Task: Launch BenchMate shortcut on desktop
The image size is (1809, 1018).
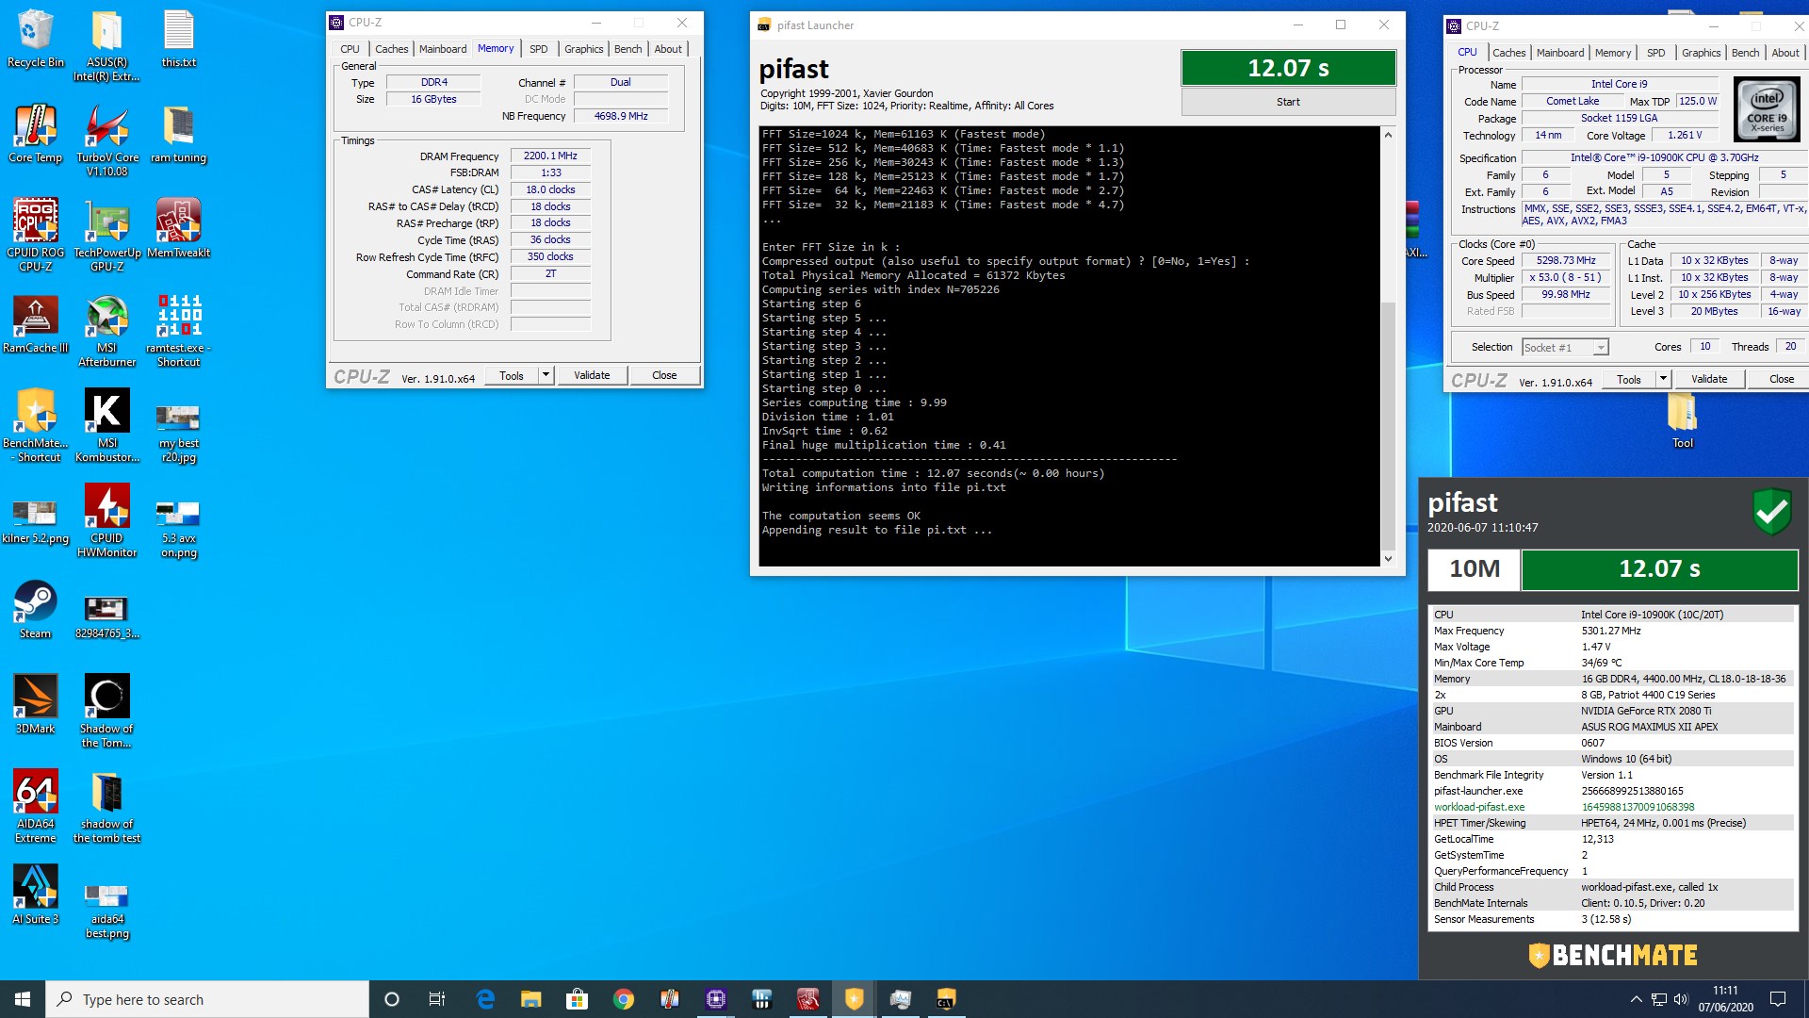Action: [x=36, y=426]
